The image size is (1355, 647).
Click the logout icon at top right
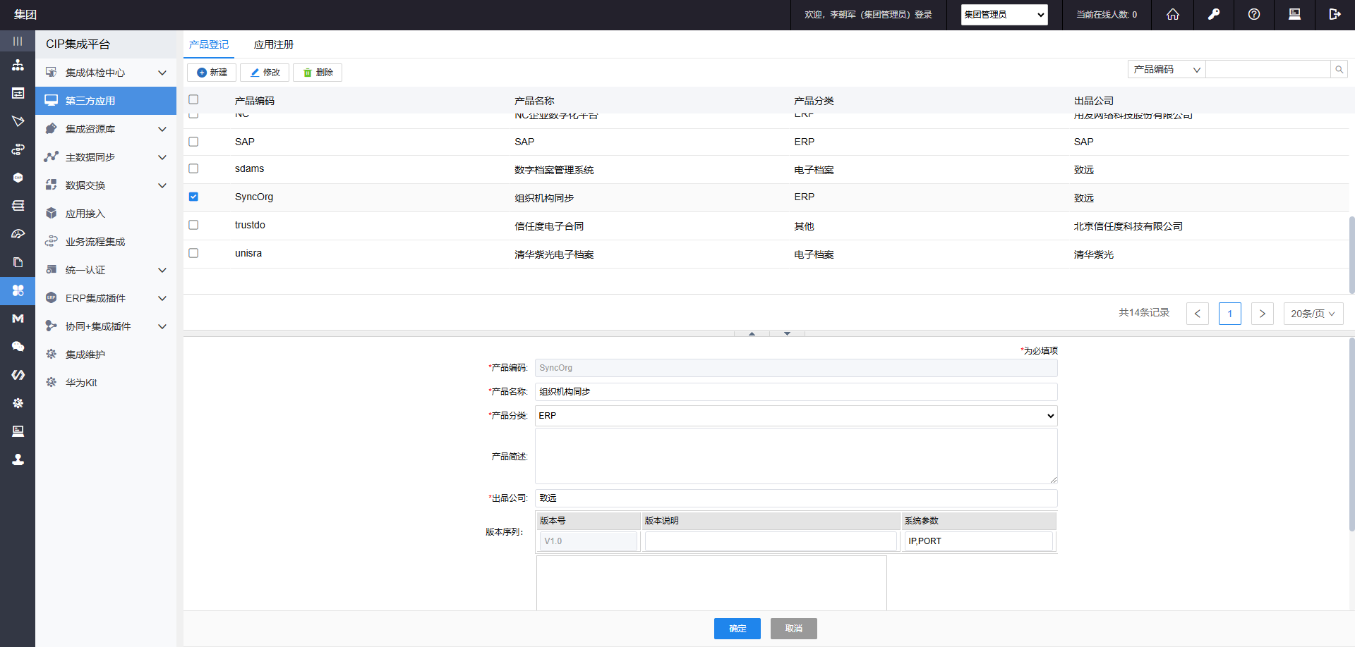click(1334, 15)
